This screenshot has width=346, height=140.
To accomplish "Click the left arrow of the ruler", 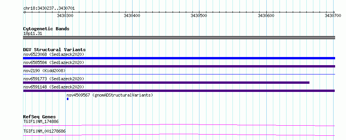I will tap(24, 12).
